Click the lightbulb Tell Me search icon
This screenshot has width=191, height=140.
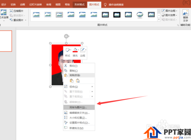click(x=105, y=5)
